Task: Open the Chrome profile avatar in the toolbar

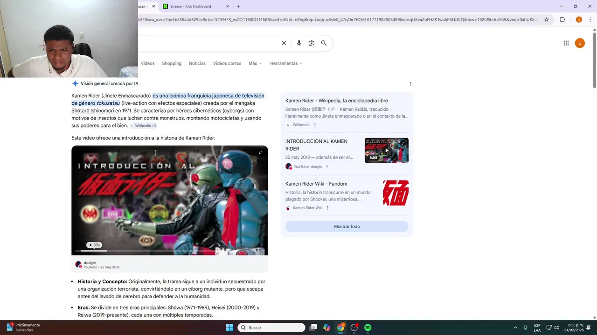Action: click(x=579, y=20)
